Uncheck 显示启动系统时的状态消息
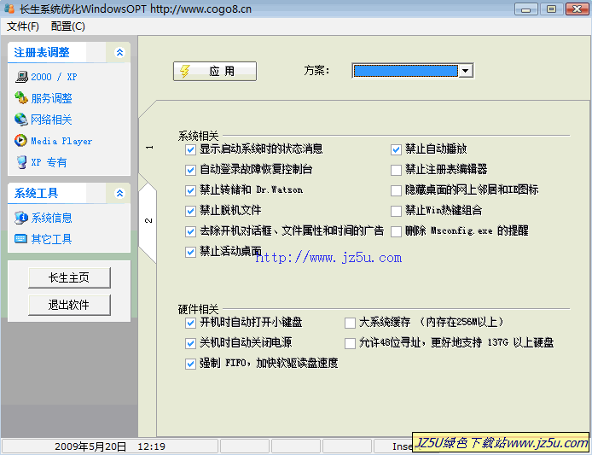 tap(190, 149)
